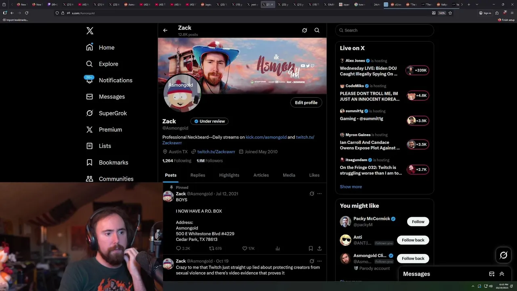
Task: Click the floating Grok button
Action: [503, 255]
